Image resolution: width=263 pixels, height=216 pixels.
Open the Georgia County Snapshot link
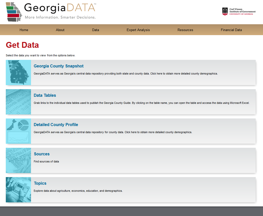[58, 66]
